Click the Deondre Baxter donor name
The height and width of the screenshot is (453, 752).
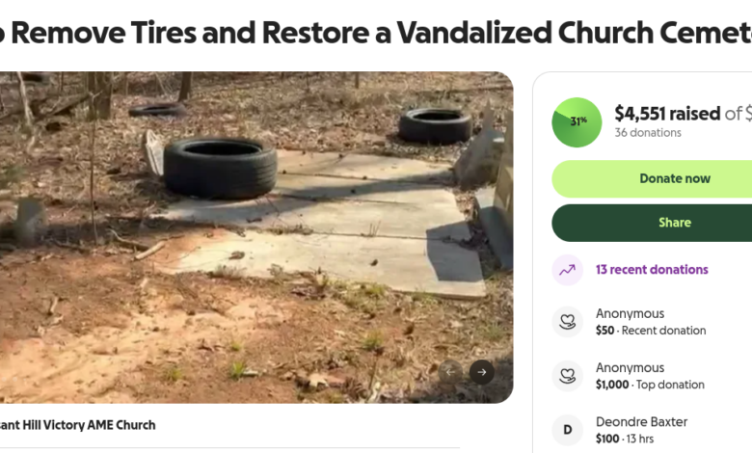(641, 422)
